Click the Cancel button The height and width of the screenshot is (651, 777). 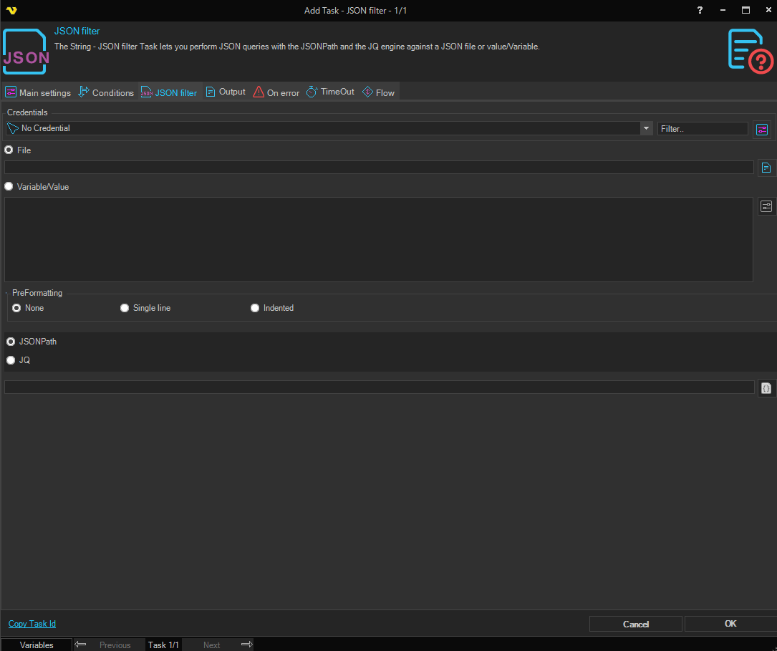[636, 625]
